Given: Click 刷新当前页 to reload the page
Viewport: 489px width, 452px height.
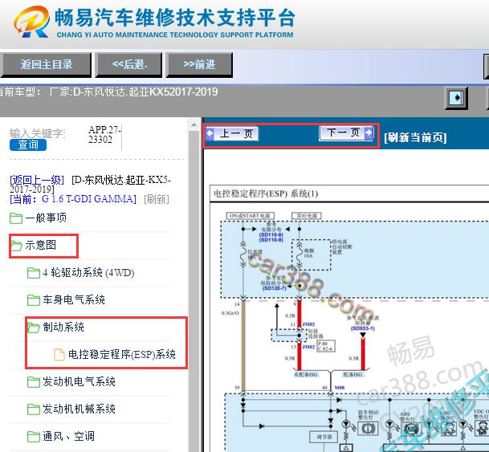Looking at the screenshot, I should (x=415, y=137).
